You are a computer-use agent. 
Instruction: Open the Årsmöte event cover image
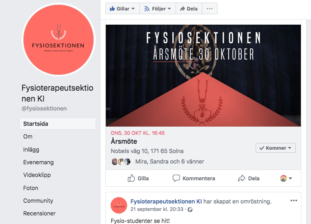click(x=203, y=75)
